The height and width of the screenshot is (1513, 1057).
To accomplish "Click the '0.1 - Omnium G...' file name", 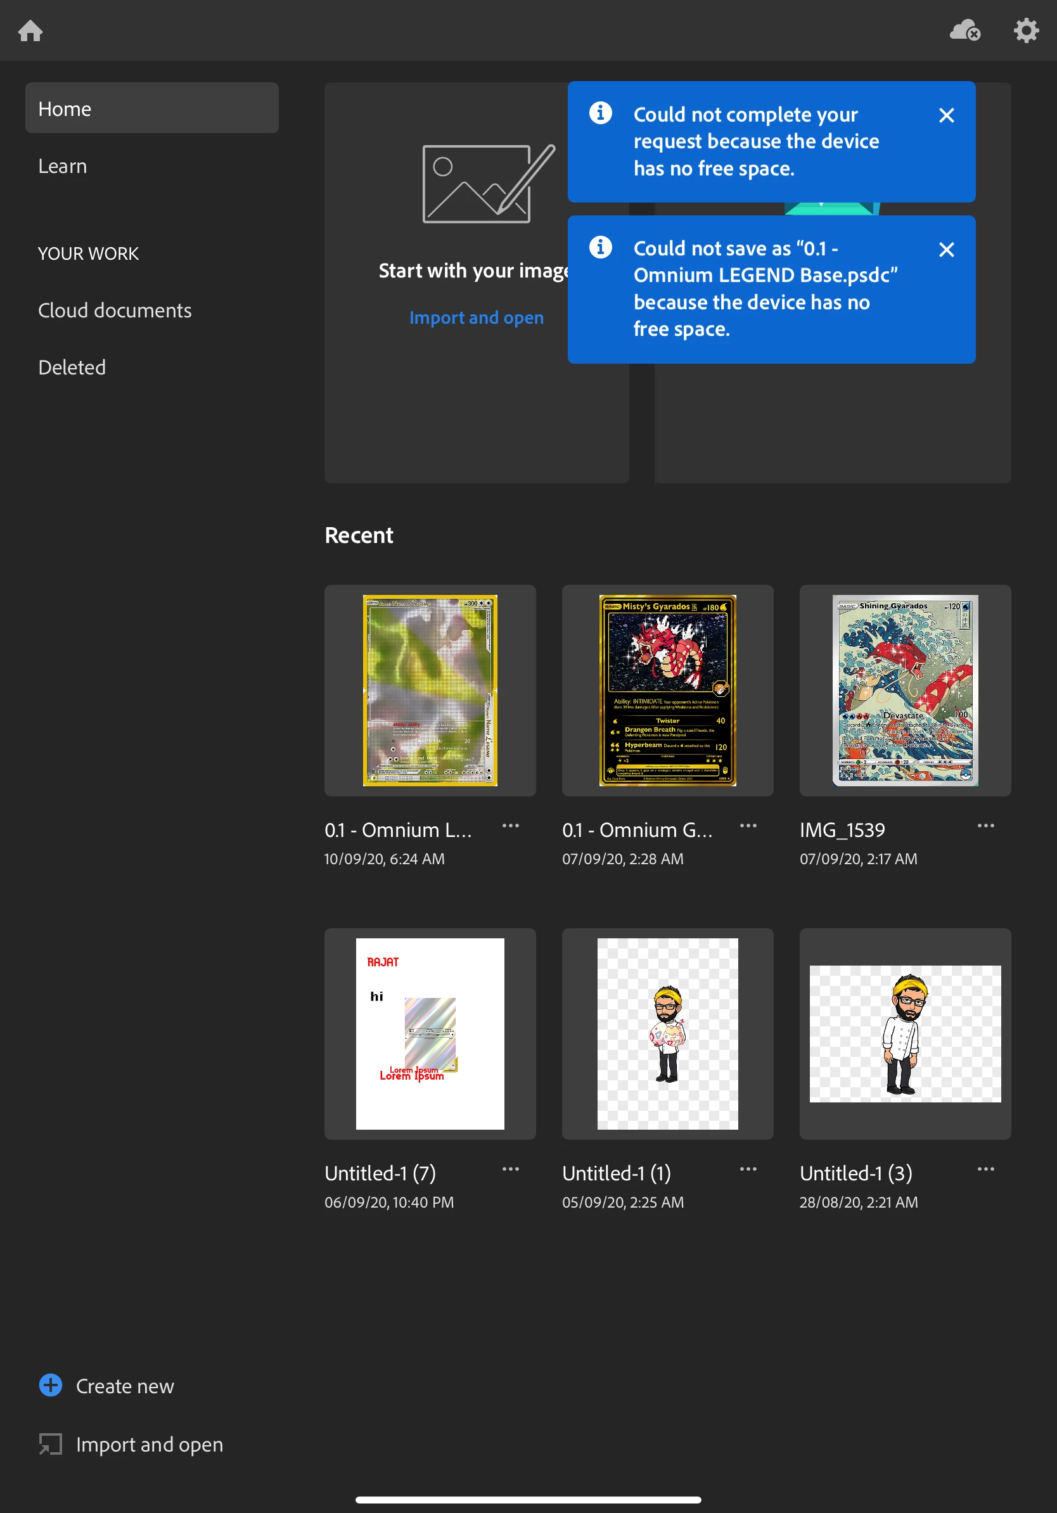I will (637, 829).
